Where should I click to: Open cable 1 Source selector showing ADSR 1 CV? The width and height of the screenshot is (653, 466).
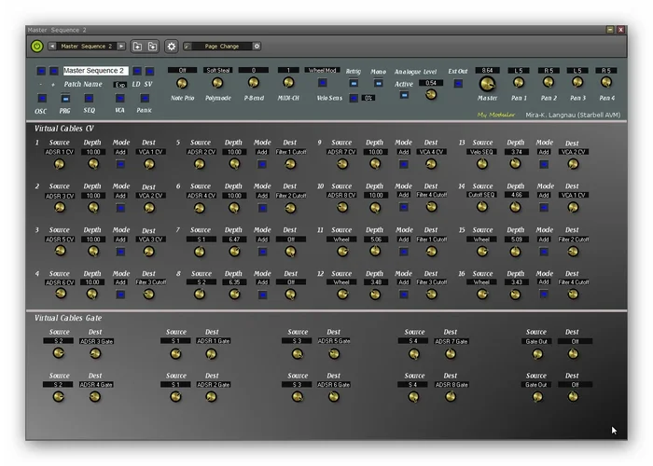tap(59, 151)
